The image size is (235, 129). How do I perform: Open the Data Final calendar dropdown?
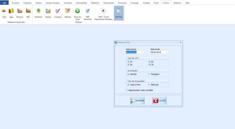click(167, 52)
